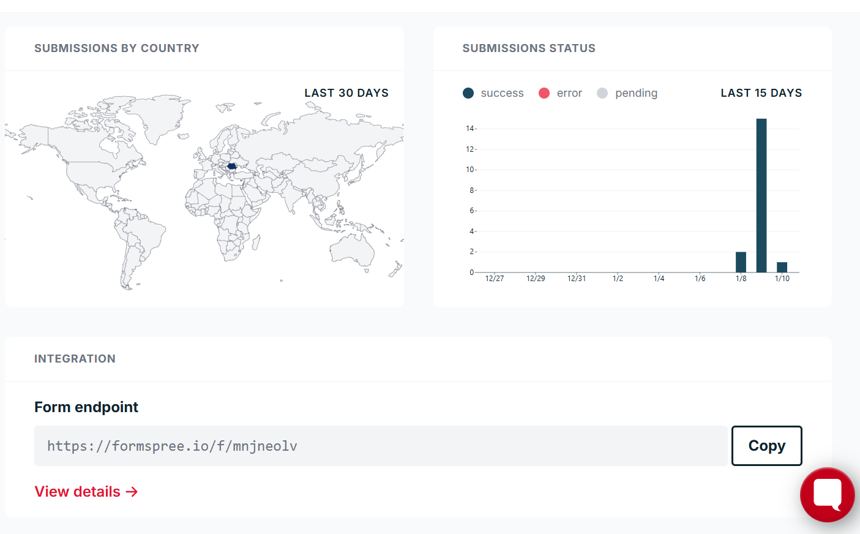Click the 'Submissions by Country' heading
This screenshot has height=534, width=860.
[x=117, y=48]
